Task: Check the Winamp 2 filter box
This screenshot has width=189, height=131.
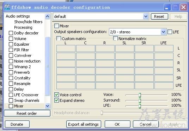Action: pos(11,67)
